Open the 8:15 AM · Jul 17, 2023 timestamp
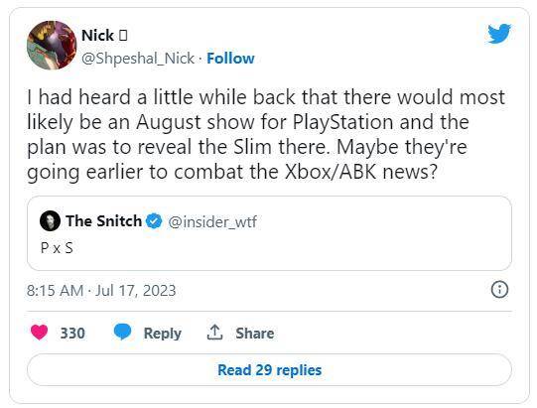 [x=101, y=291]
